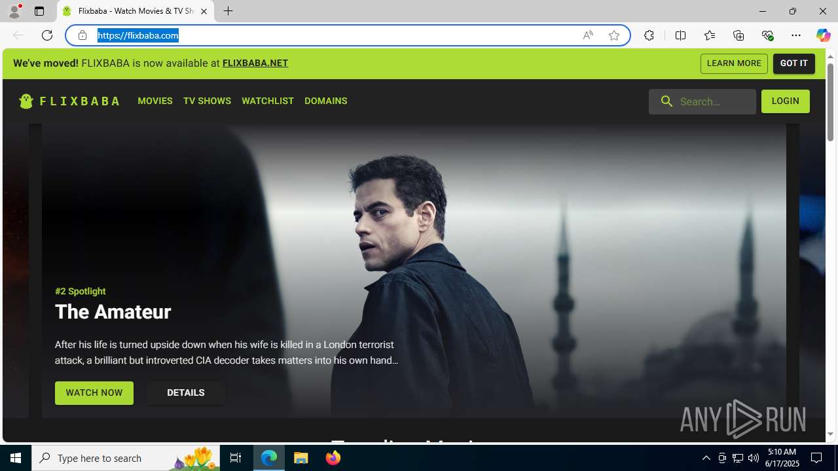Reload the page with refresh icon
This screenshot has width=838, height=471.
tap(47, 35)
